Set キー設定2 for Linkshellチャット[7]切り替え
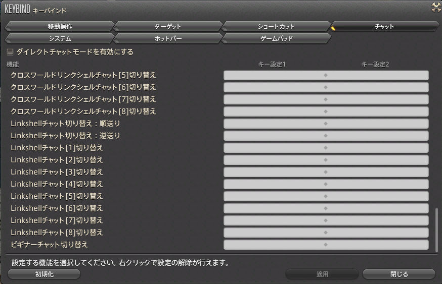 [x=377, y=220]
